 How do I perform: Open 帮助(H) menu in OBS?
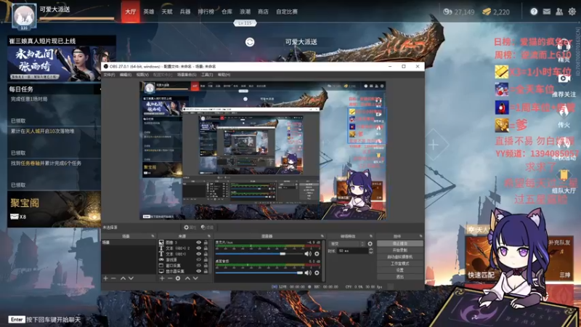coord(224,75)
